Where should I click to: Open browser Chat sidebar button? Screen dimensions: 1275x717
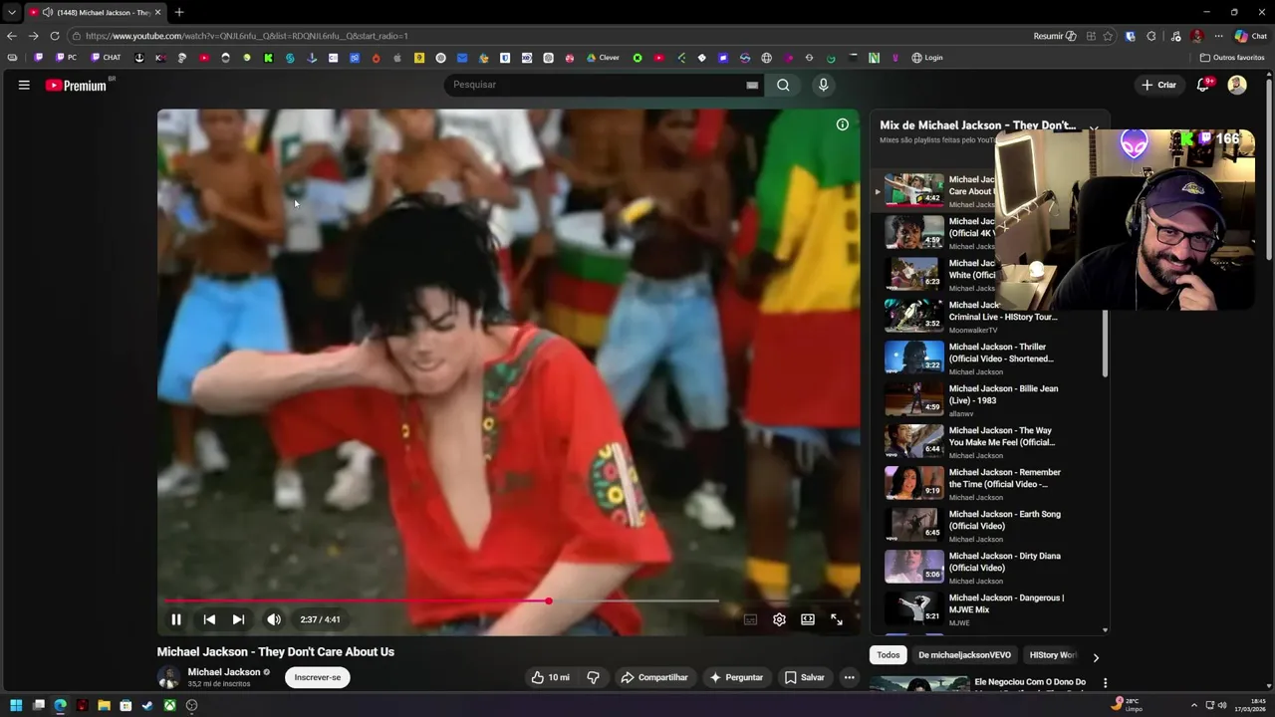[x=1251, y=36]
